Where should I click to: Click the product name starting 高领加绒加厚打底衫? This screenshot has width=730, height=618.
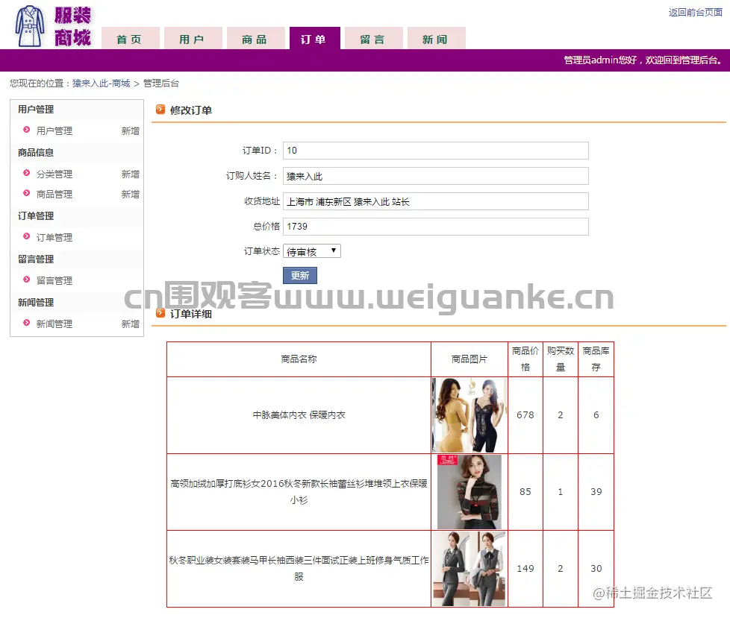[299, 491]
